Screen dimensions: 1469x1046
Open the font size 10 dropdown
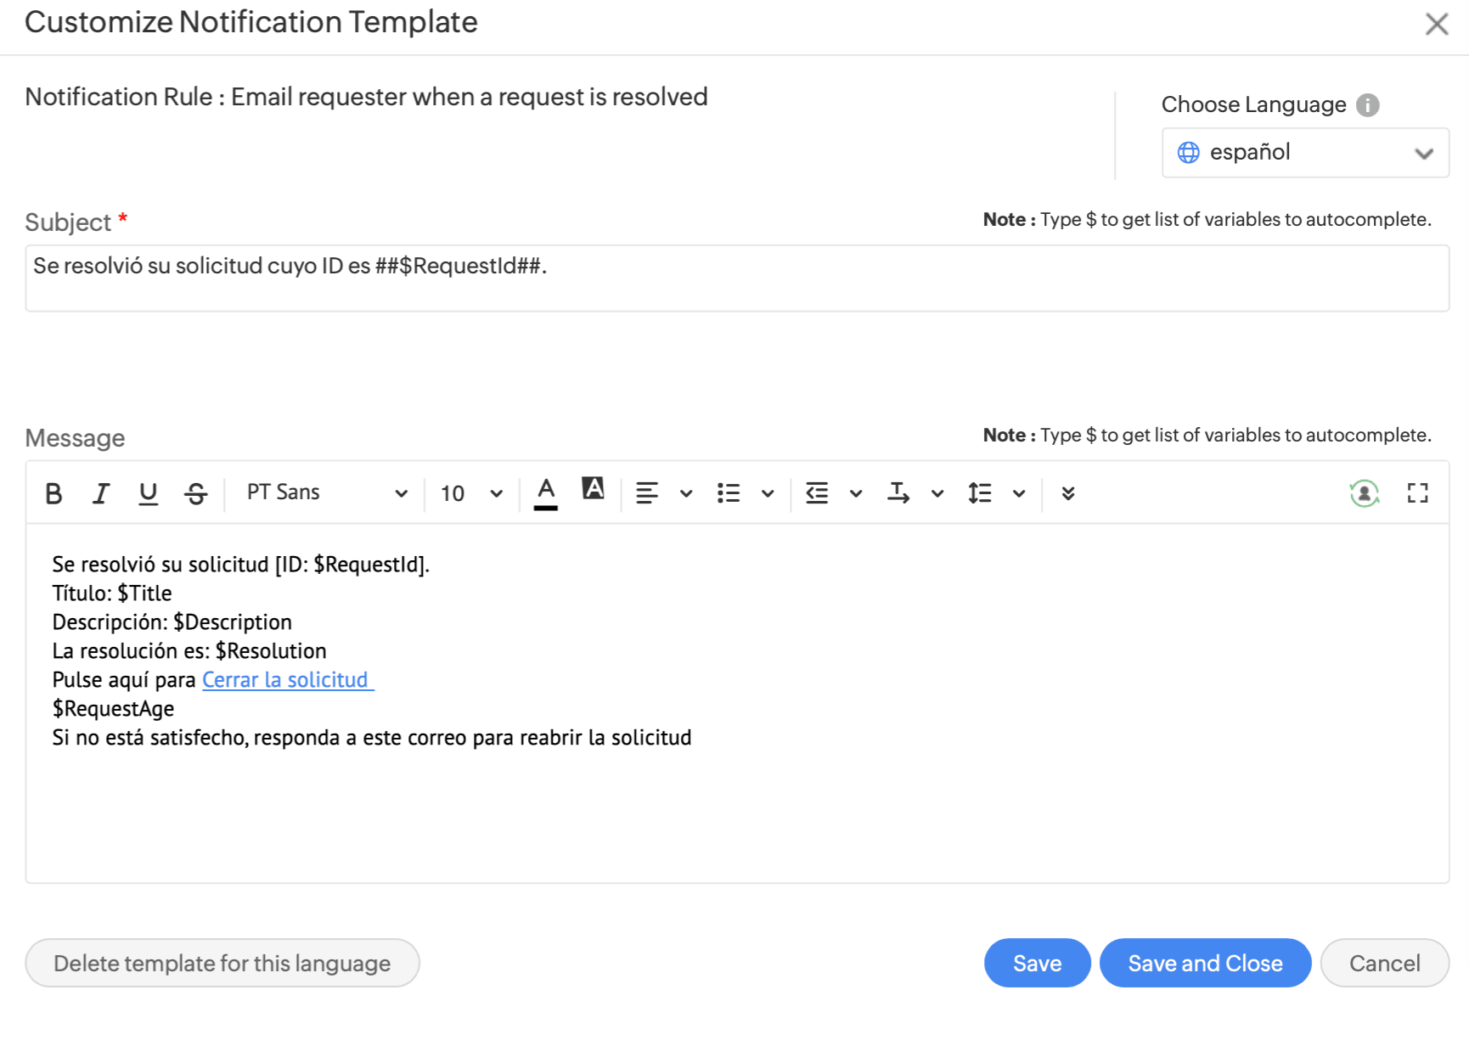(x=471, y=493)
